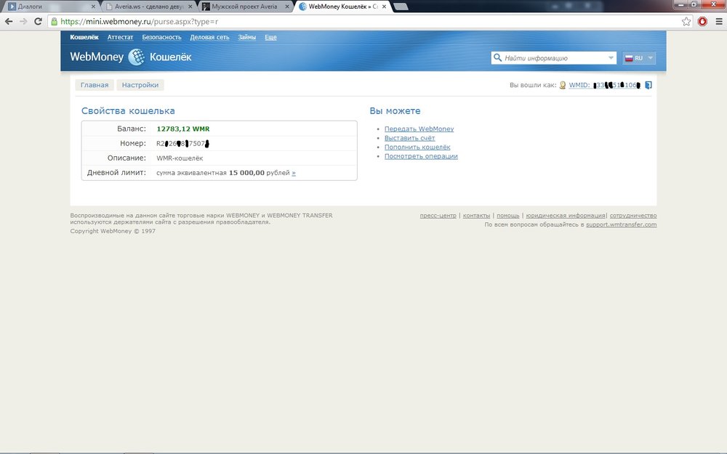Bookmark this page with the star icon

point(686,22)
